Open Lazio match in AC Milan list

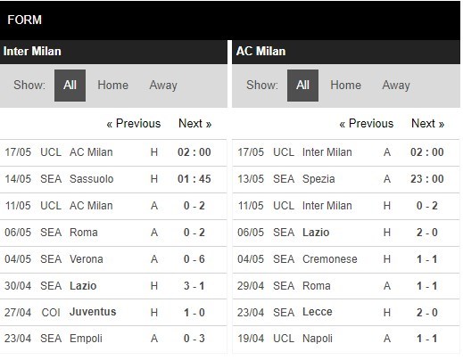[x=346, y=233]
